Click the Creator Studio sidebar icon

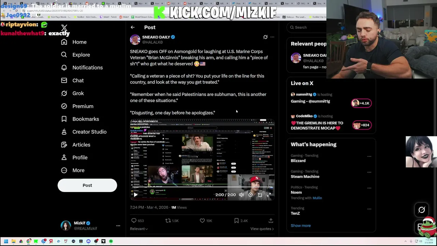pyautogui.click(x=64, y=132)
